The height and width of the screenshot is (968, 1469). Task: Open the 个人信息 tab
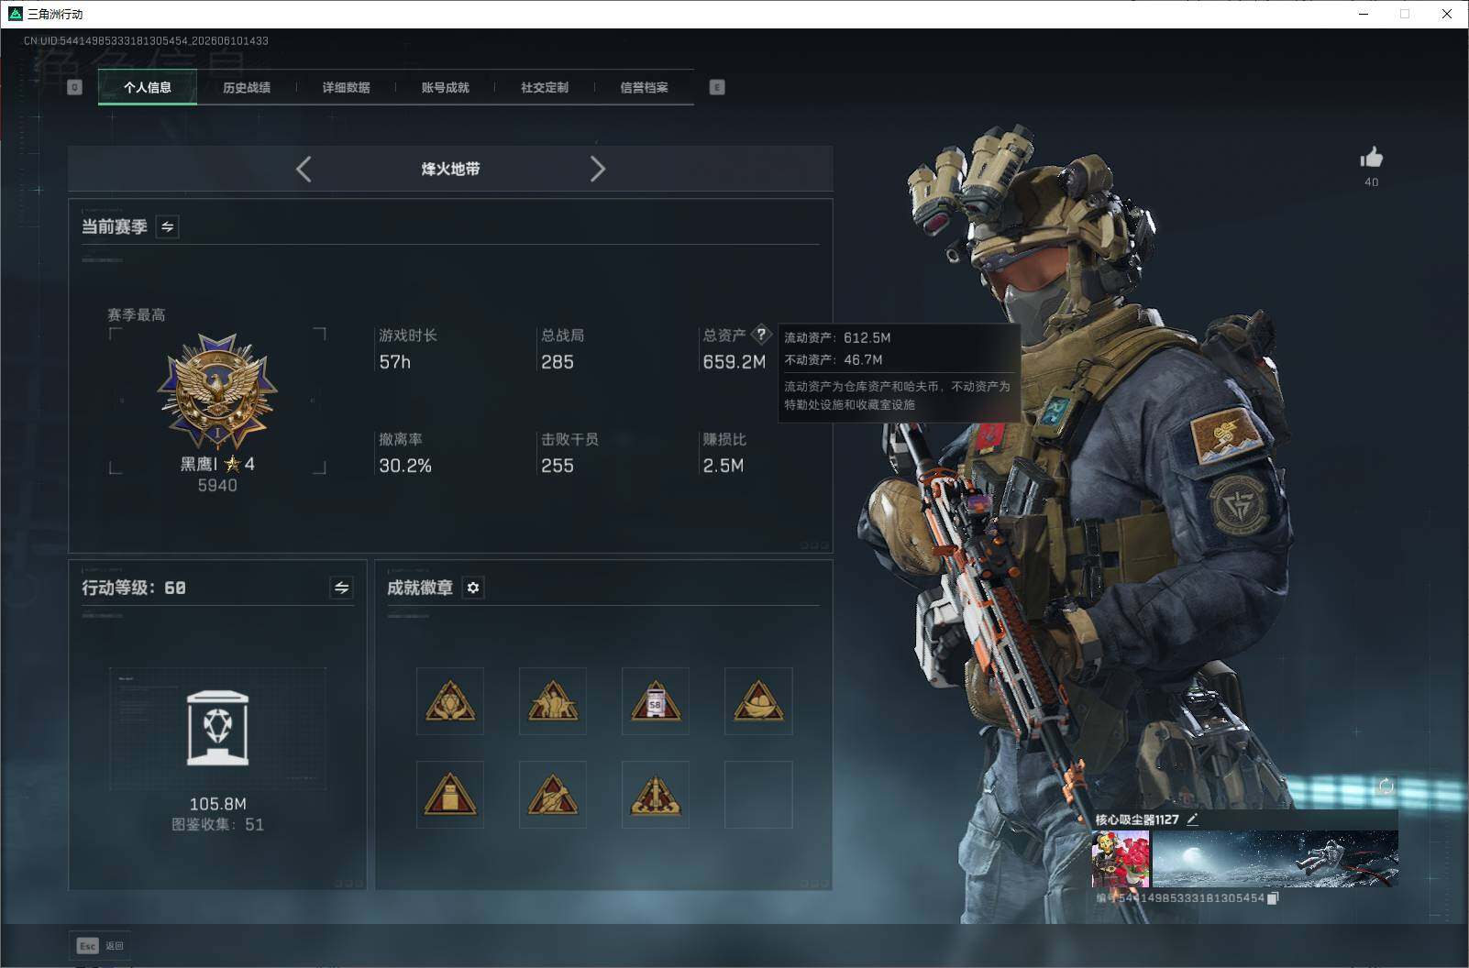pyautogui.click(x=148, y=88)
